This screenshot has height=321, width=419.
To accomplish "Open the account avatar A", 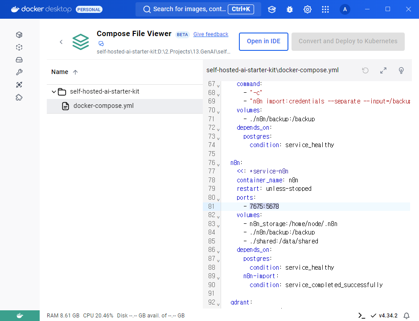I will tap(345, 9).
